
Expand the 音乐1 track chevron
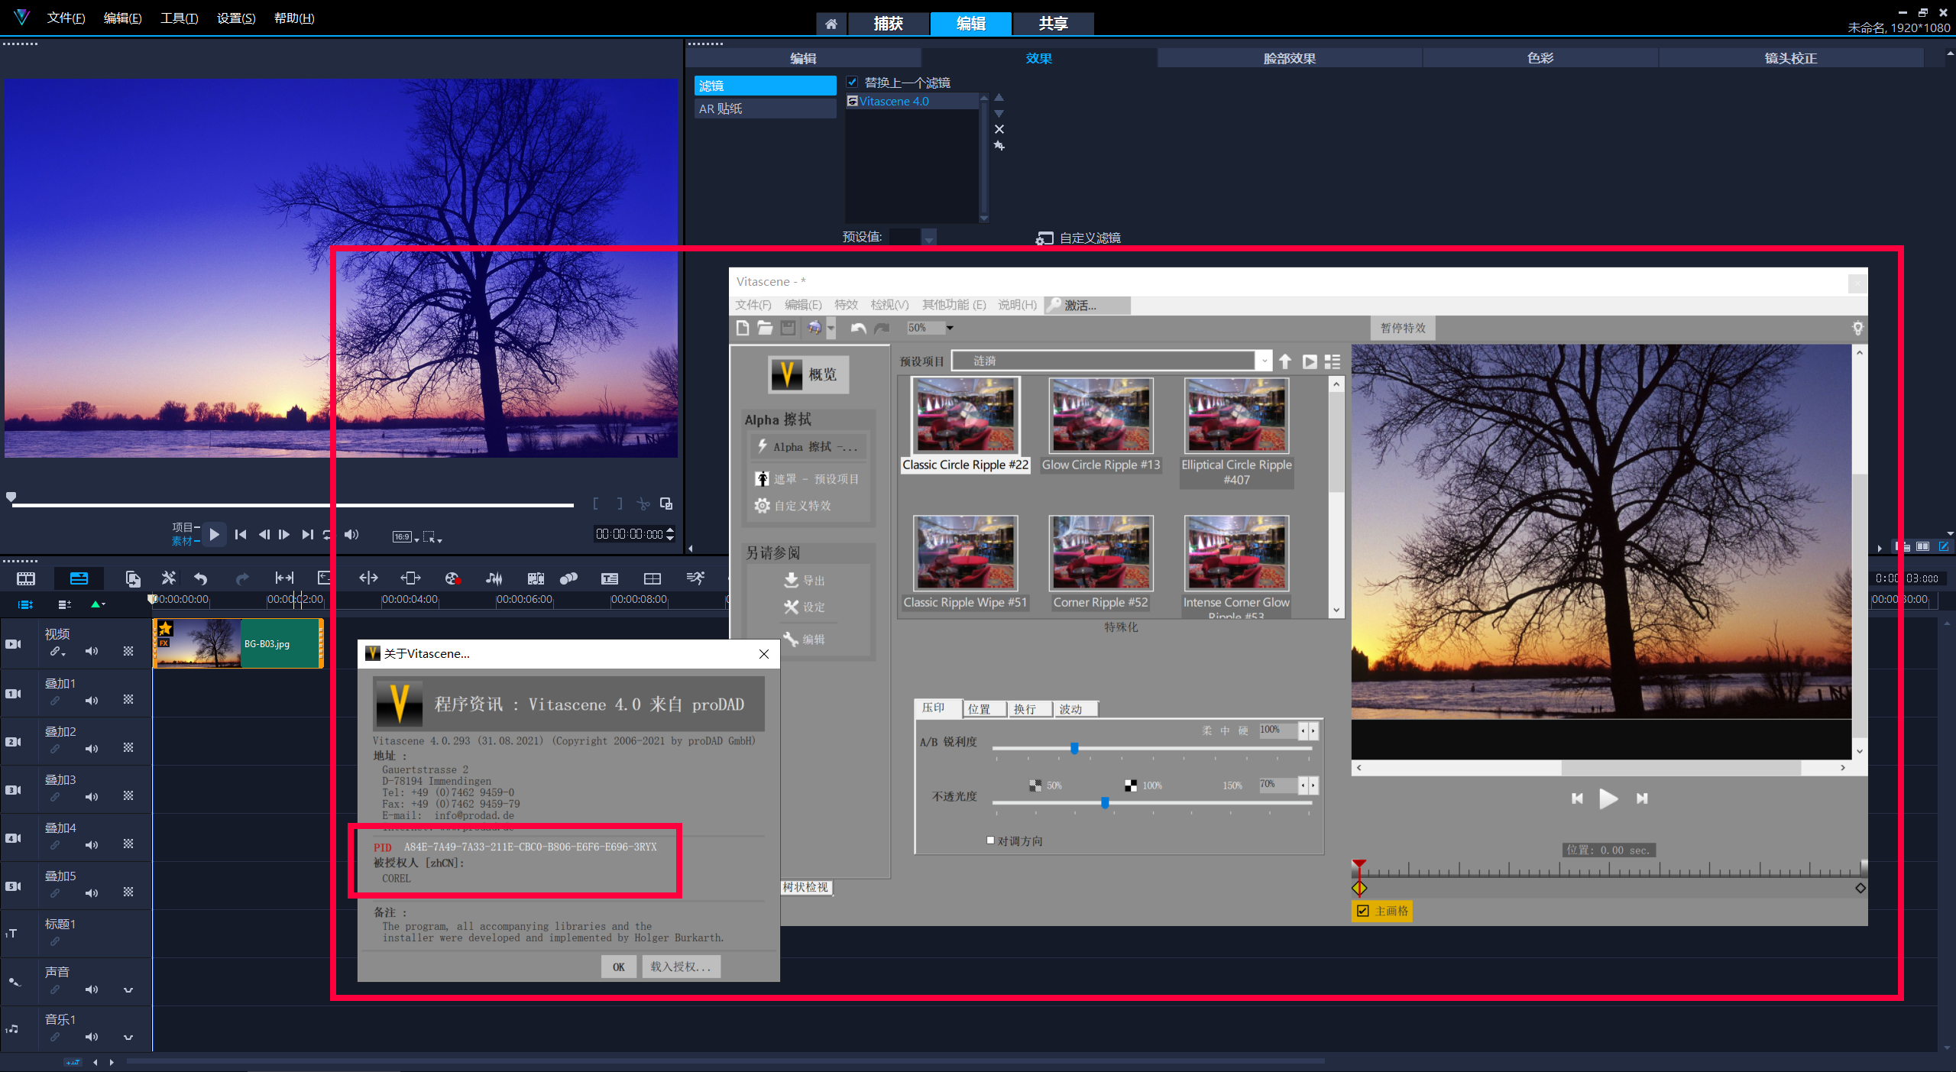(128, 1038)
